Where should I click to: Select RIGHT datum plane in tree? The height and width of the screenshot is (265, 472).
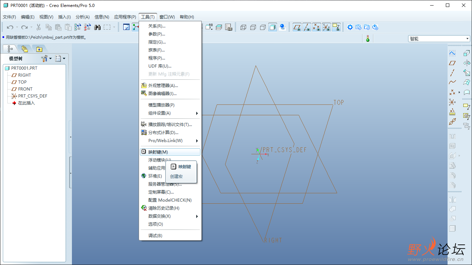coord(21,75)
